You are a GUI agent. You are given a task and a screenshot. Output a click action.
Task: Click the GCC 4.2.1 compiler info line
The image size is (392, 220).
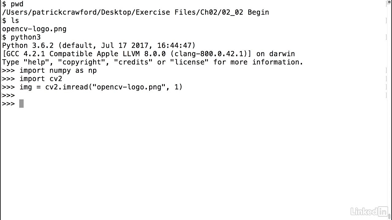coord(148,54)
